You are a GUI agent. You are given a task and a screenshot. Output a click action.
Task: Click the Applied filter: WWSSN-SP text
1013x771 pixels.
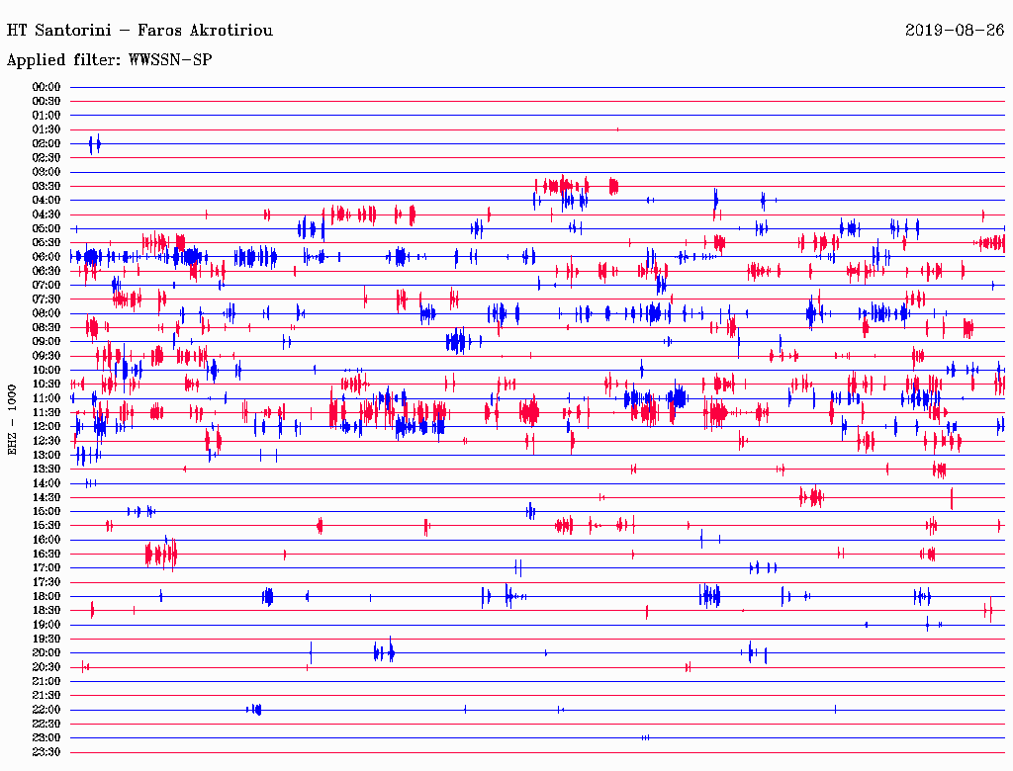pos(109,60)
